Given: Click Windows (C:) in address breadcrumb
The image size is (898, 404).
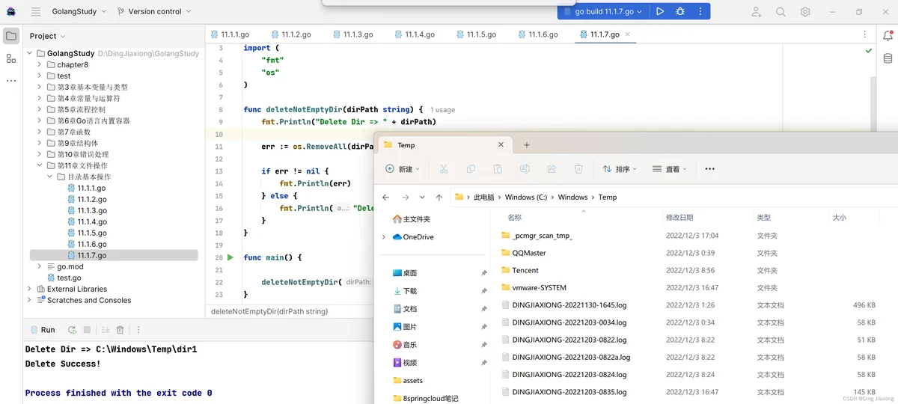Looking at the screenshot, I should tap(525, 198).
